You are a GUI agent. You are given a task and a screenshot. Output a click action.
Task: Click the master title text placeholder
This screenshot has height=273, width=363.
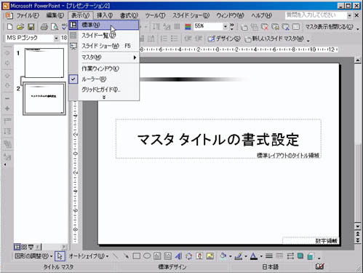(x=218, y=139)
